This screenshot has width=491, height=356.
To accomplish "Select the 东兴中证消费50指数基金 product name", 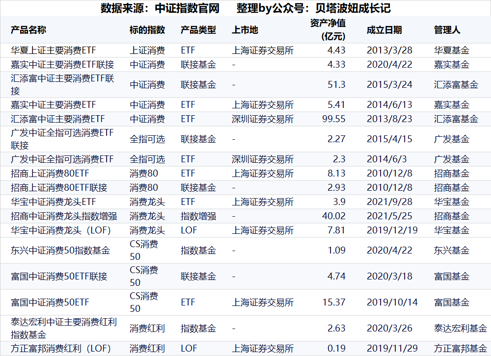I will [x=60, y=250].
